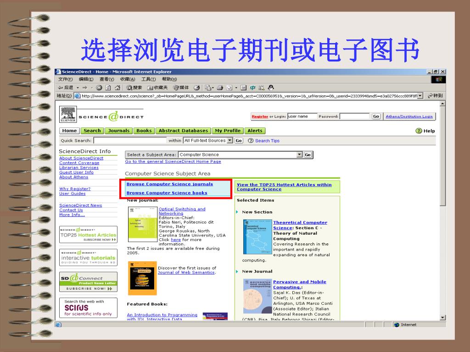Click the Scirus search the web banner
The width and height of the screenshot is (470, 352).
point(89,308)
